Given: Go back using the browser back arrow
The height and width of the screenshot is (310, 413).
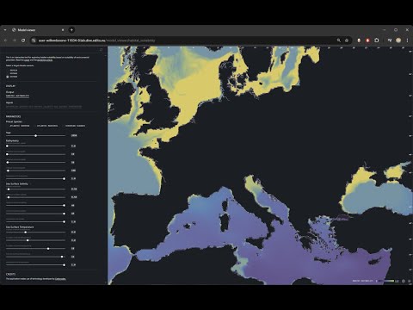Looking at the screenshot, I should tap(5, 40).
